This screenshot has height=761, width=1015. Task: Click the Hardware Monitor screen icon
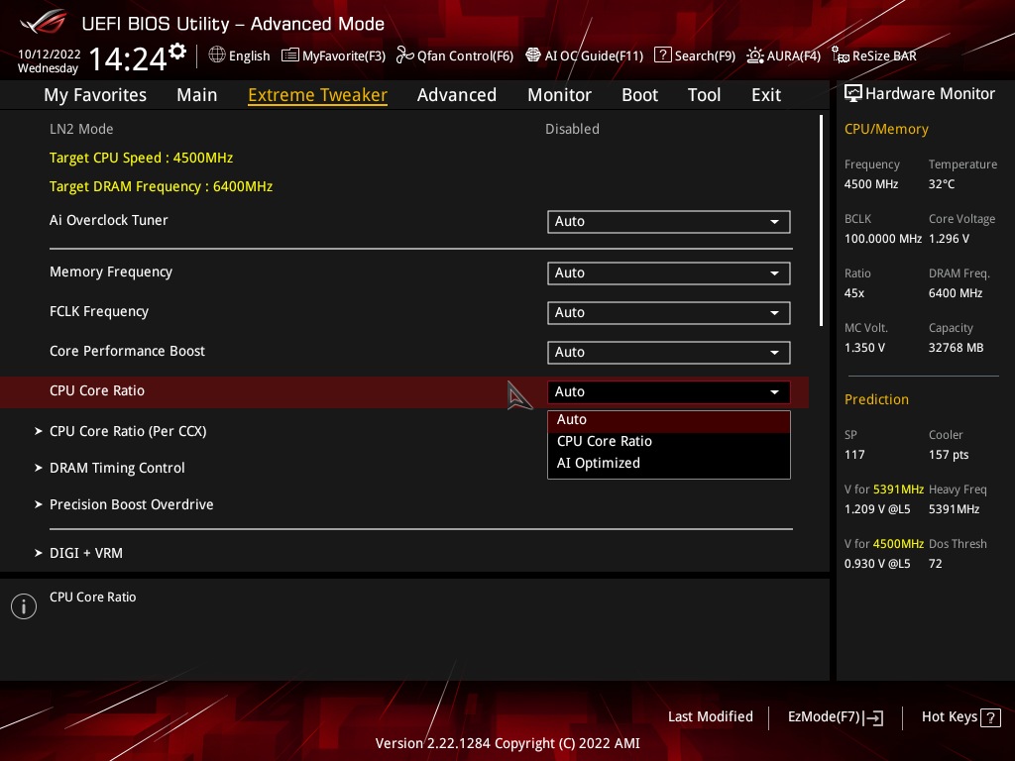pyautogui.click(x=853, y=94)
